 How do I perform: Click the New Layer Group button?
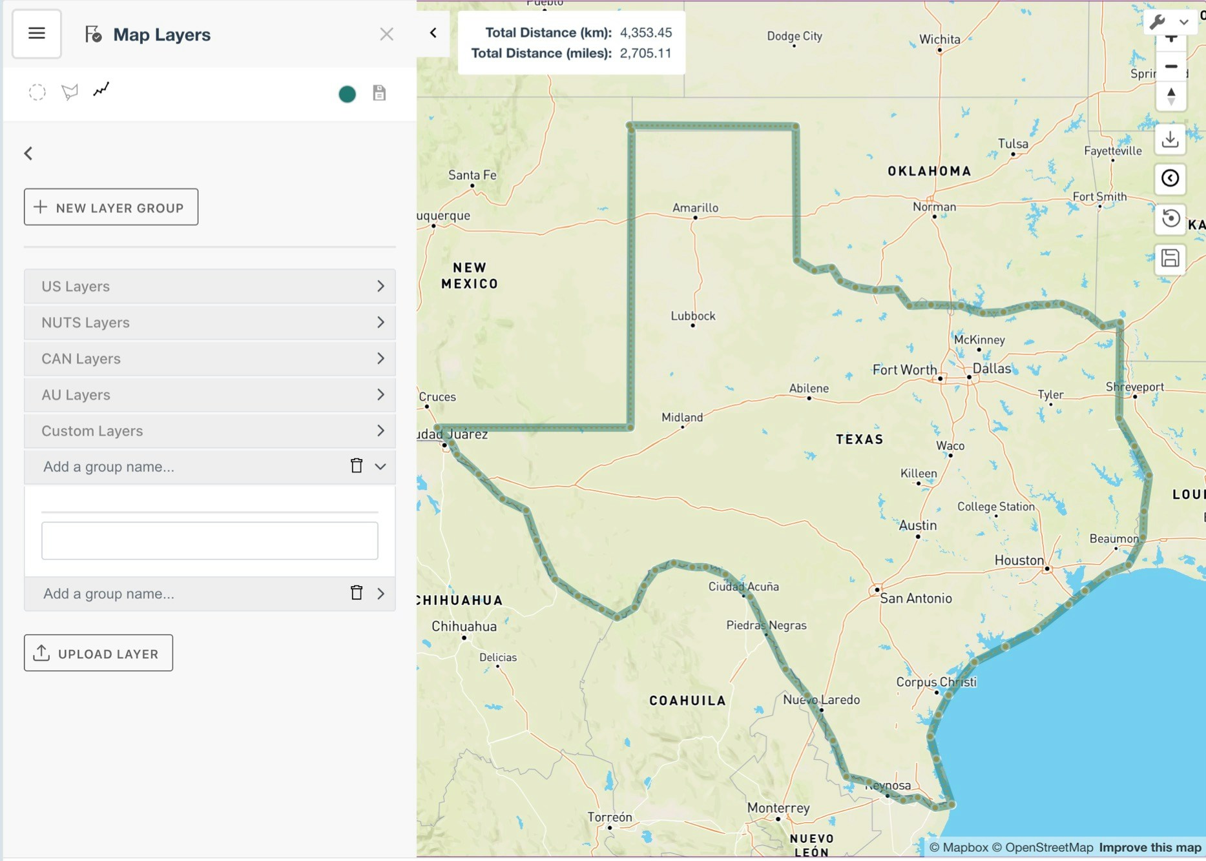(111, 207)
